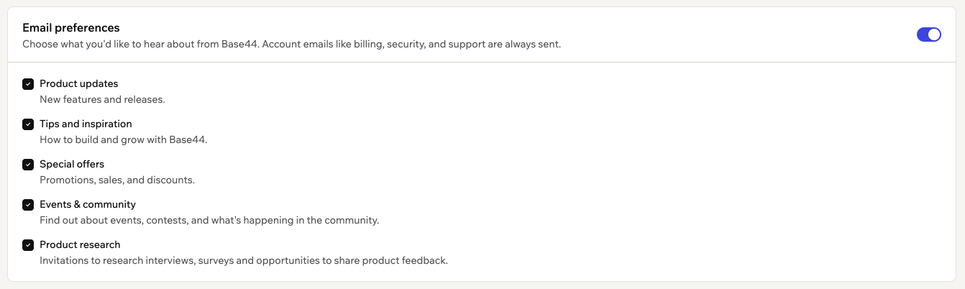Click the Events & community label

tap(88, 205)
